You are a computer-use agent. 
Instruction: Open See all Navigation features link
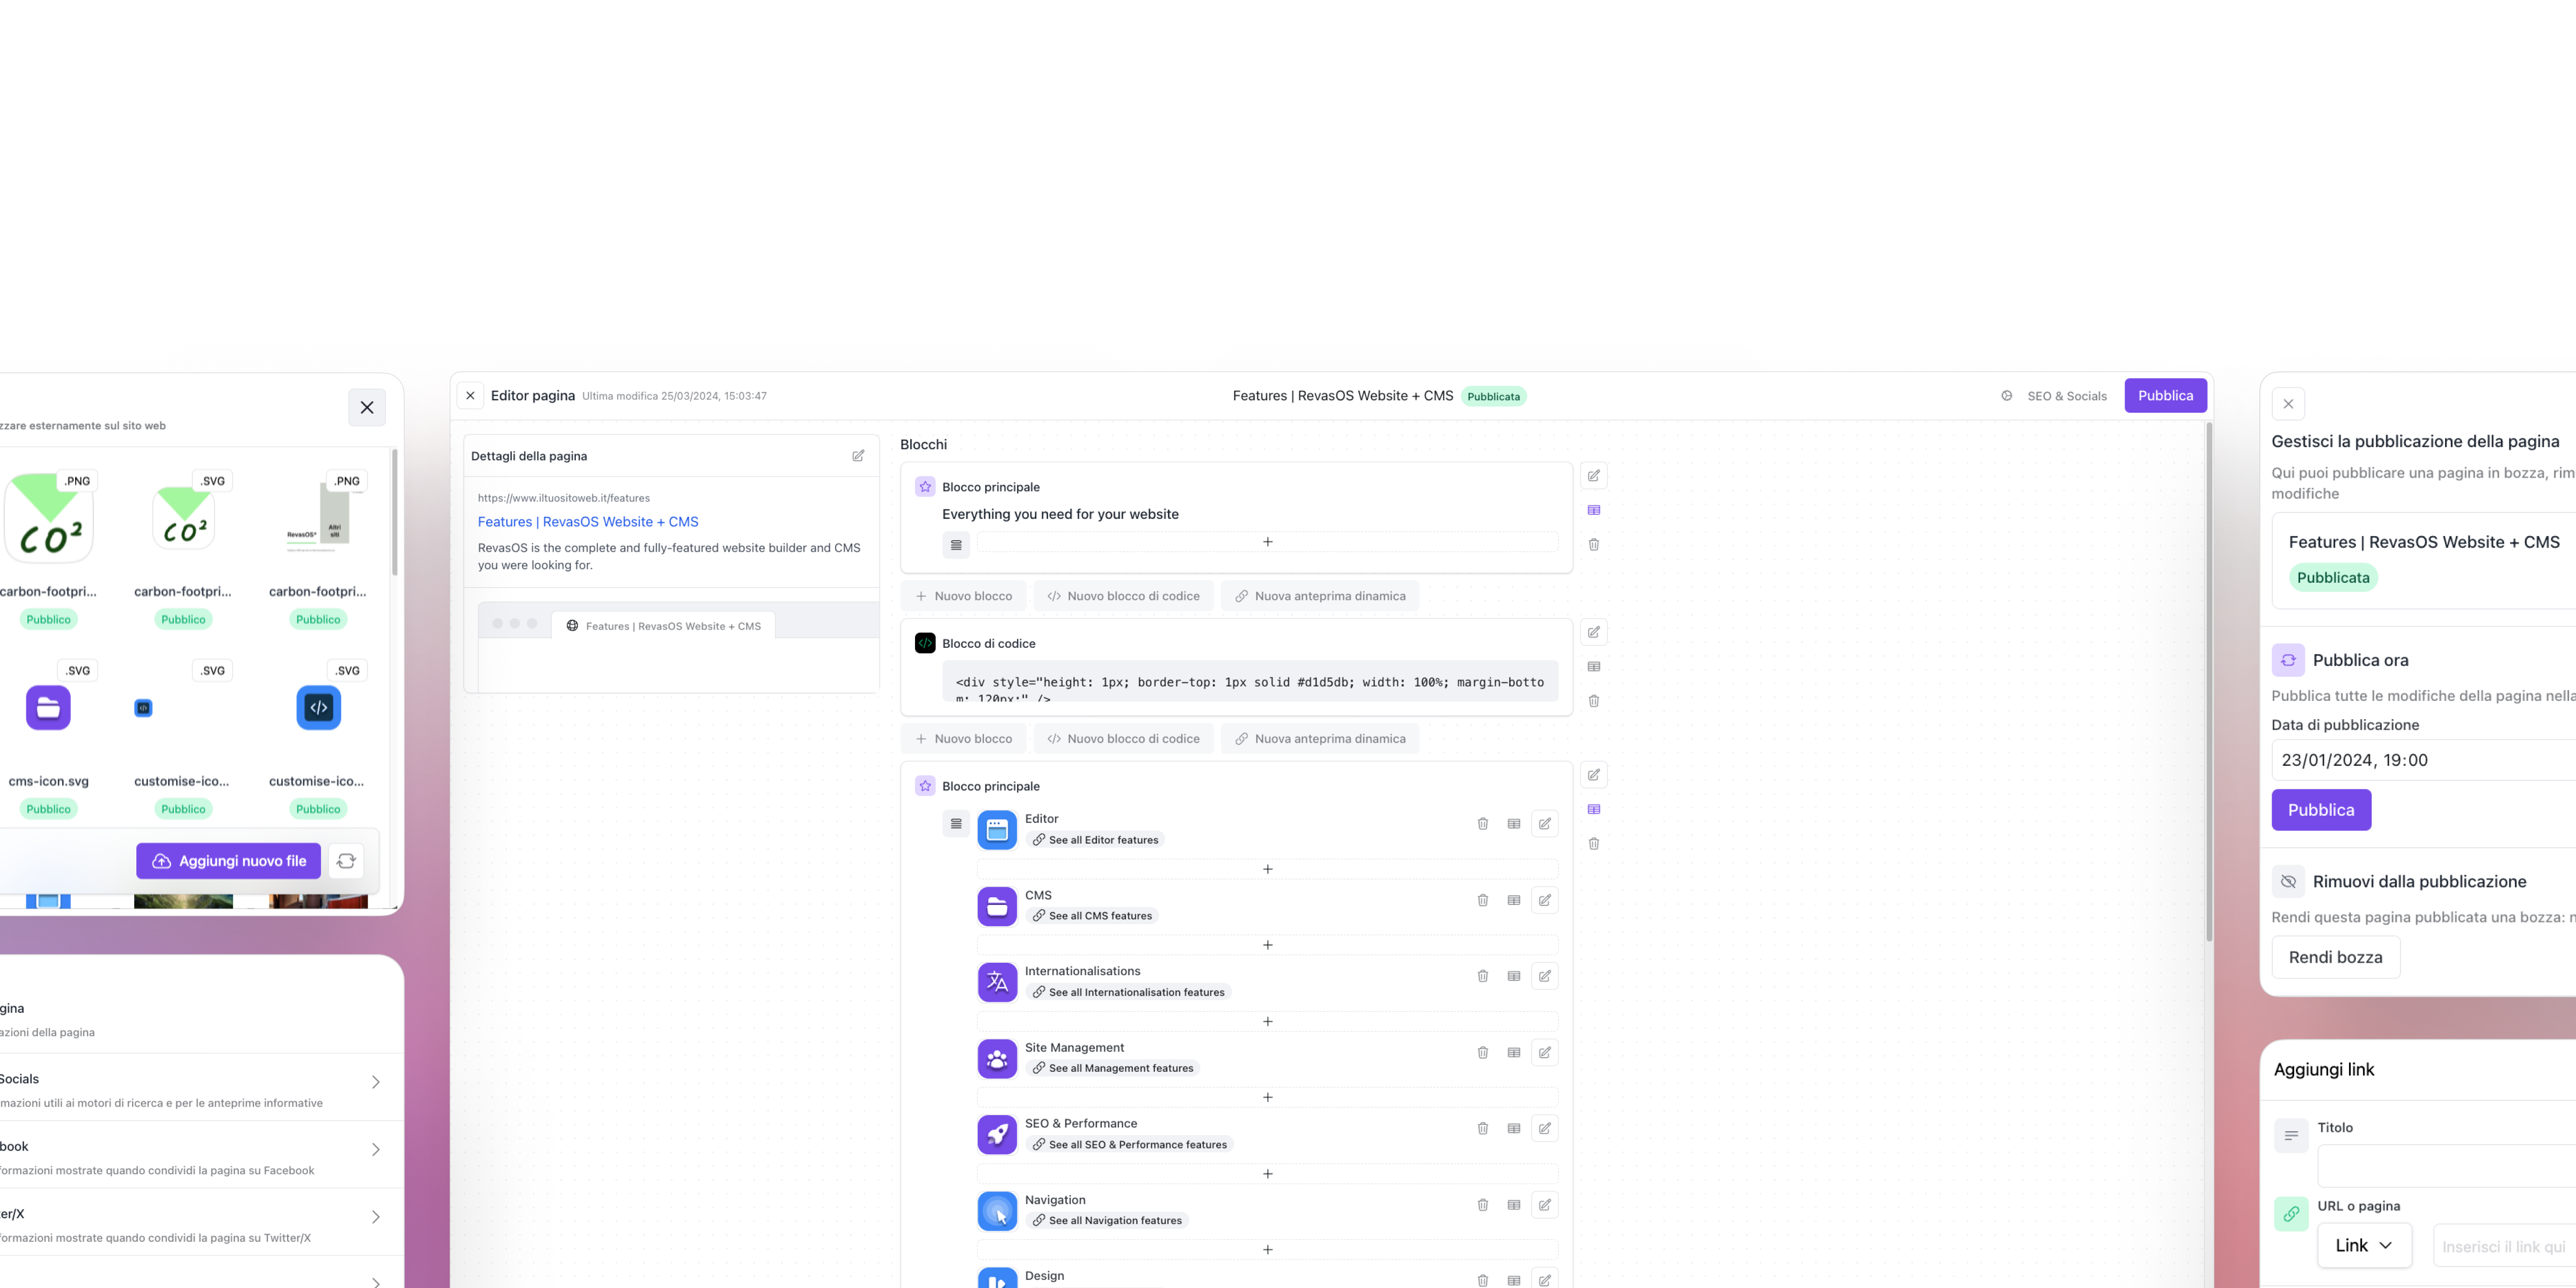coord(1107,1221)
